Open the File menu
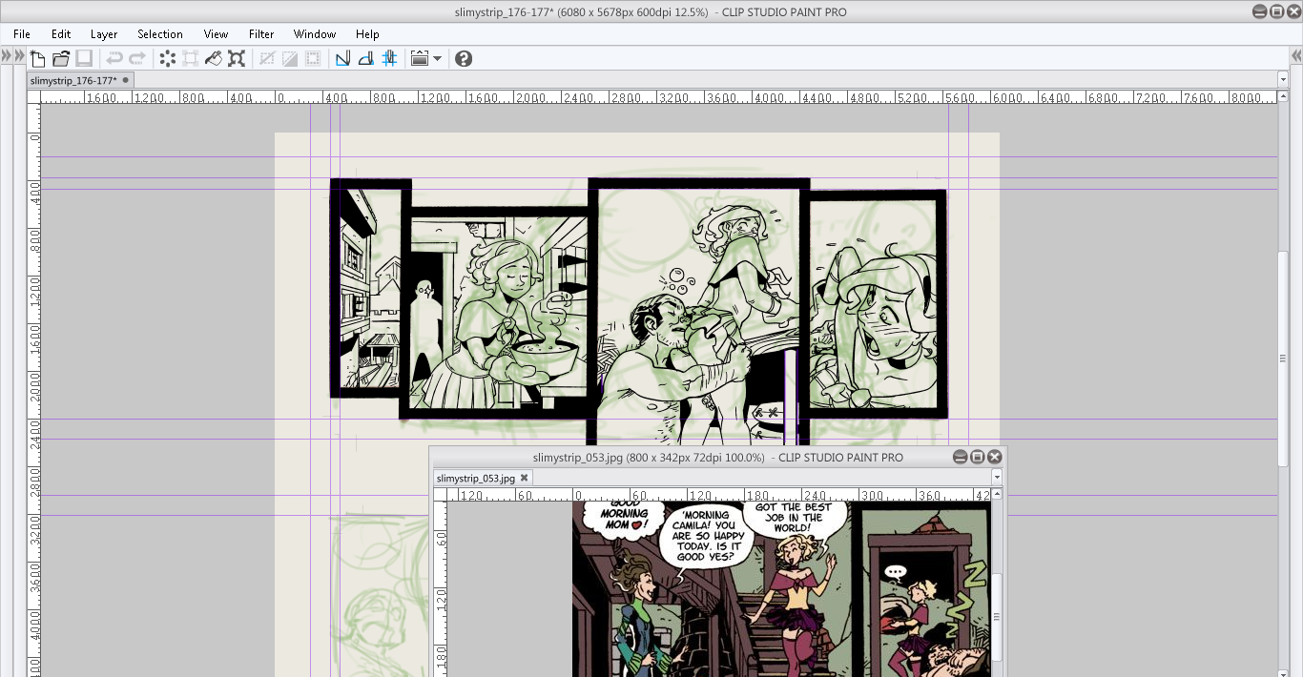Screen dimensions: 1303x677 pos(22,34)
